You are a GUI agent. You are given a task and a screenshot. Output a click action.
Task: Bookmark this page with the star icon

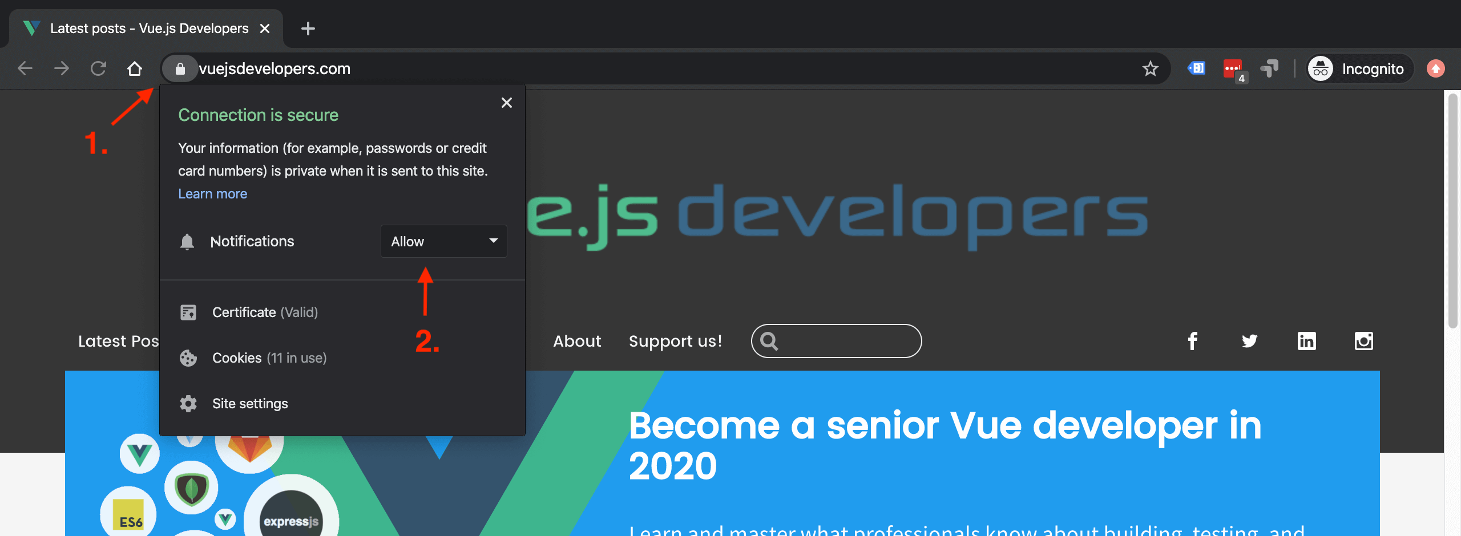click(1150, 68)
